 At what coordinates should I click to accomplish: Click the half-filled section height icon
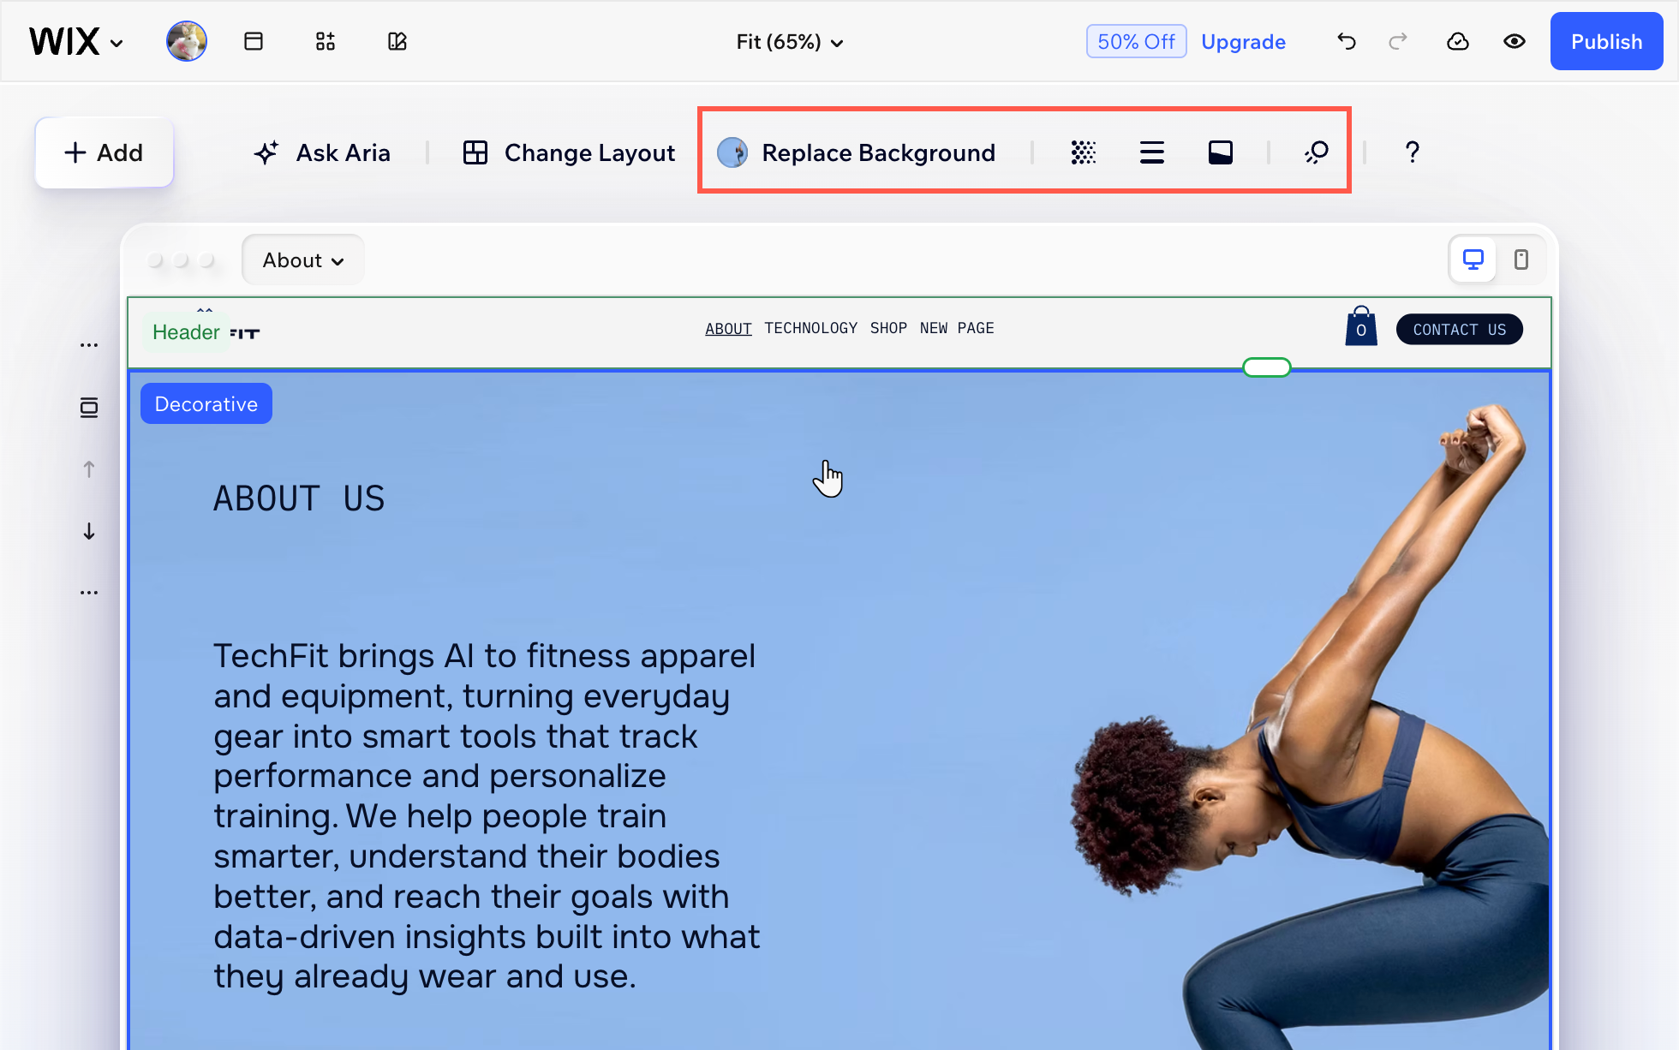click(x=1221, y=152)
